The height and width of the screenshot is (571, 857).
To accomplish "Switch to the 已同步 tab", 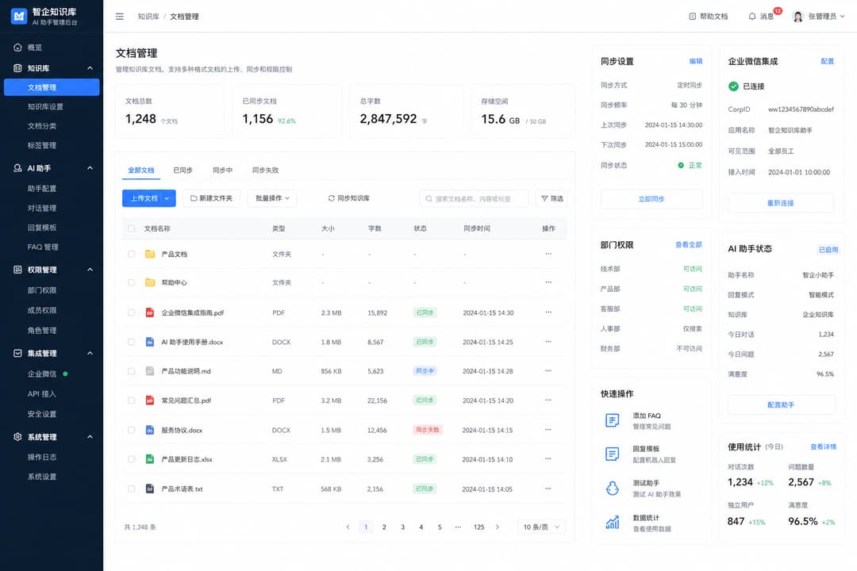I will tap(183, 171).
